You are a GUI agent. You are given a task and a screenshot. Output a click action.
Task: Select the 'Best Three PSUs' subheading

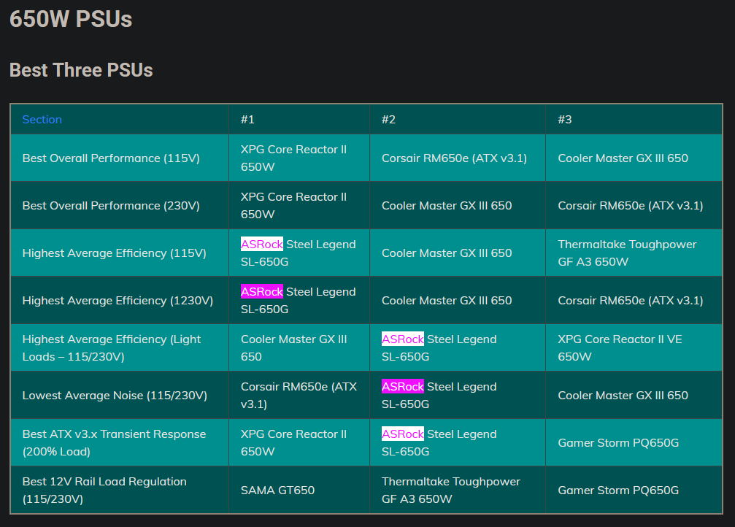click(81, 70)
